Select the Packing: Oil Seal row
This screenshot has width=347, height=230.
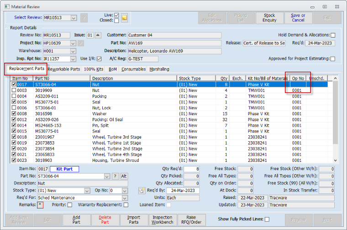(169, 119)
